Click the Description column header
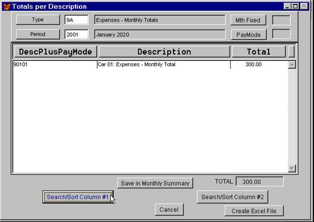Image resolution: width=314 pixels, height=222 pixels. (164, 52)
